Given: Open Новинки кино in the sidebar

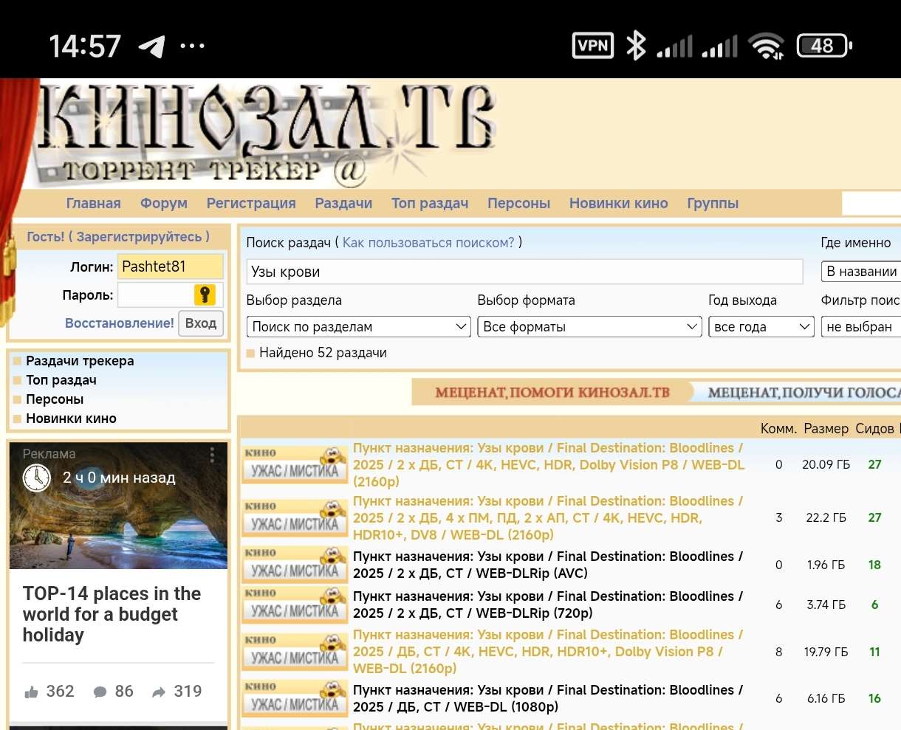Looking at the screenshot, I should pos(71,419).
